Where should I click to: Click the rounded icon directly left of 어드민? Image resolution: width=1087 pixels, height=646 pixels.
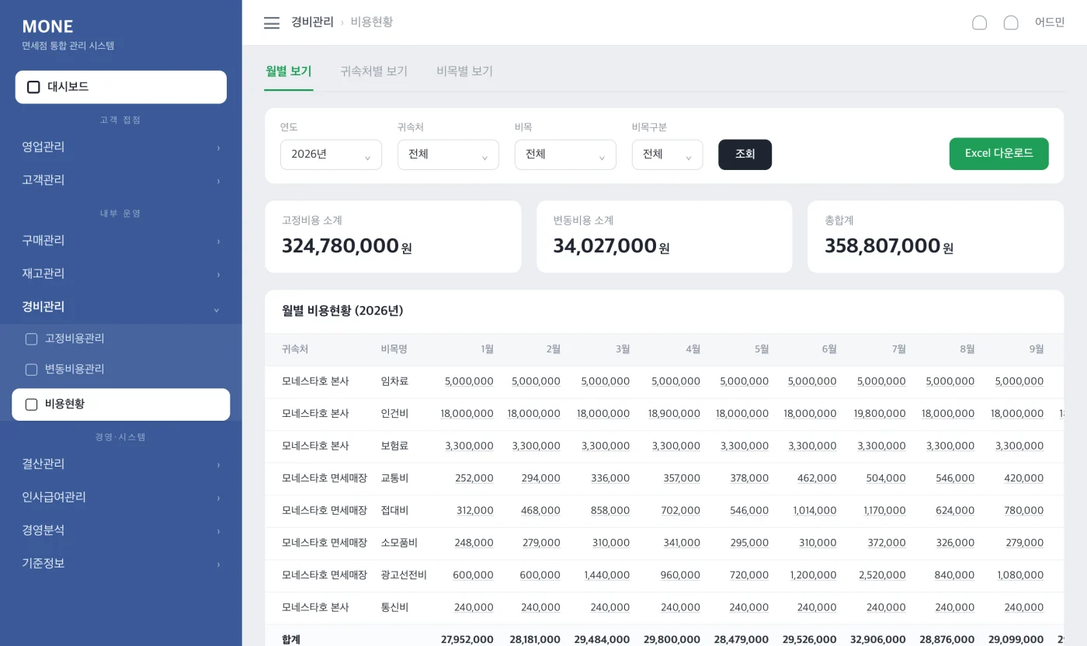1011,23
